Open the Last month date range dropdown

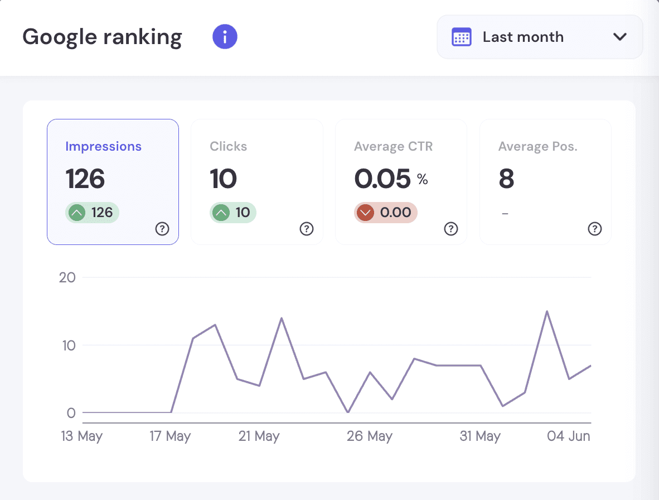pos(540,37)
